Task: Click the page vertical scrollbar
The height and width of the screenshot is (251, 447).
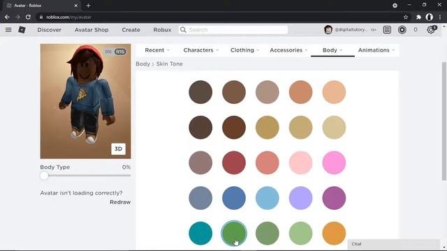Action: click(x=444, y=121)
